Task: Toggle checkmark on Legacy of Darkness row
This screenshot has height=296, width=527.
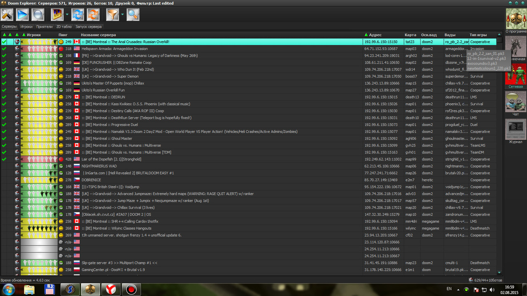Action: click(4, 55)
